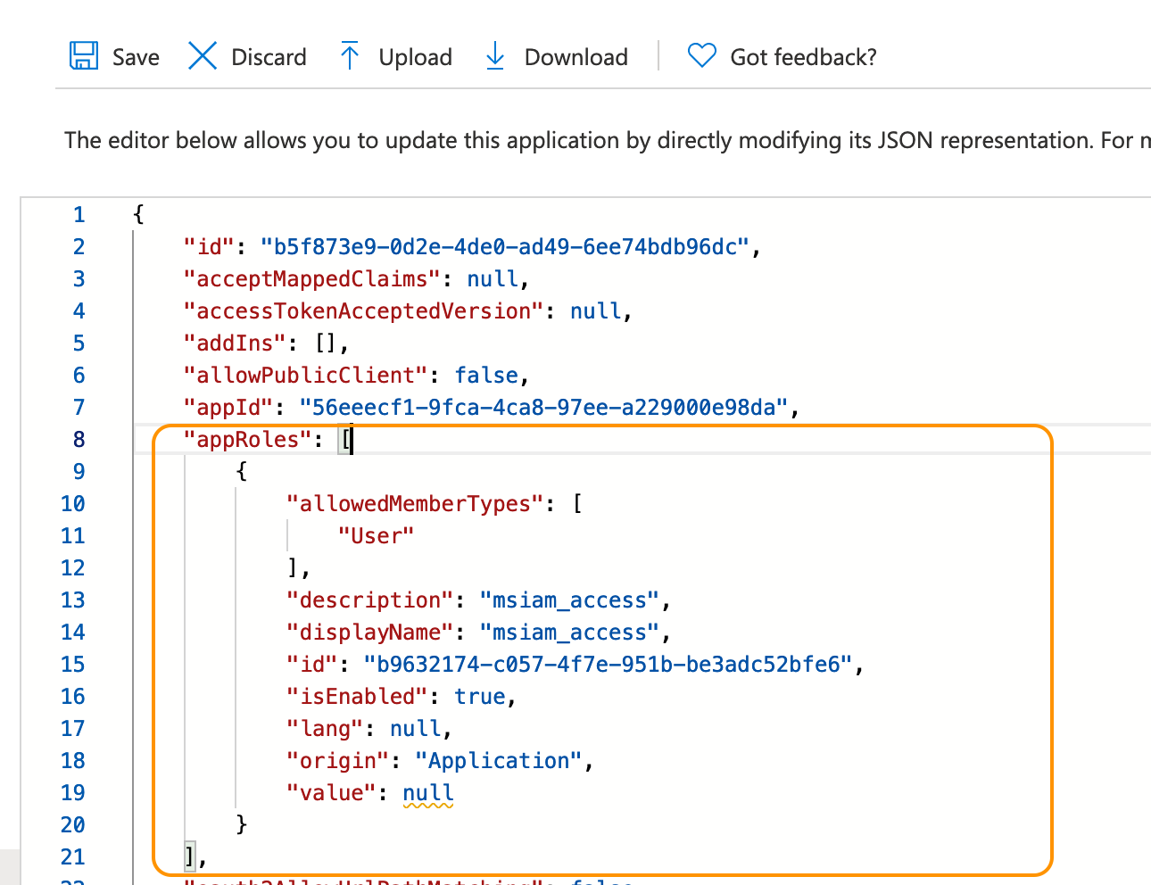The height and width of the screenshot is (885, 1151).
Task: Click the feedback heart icon
Action: tap(701, 56)
